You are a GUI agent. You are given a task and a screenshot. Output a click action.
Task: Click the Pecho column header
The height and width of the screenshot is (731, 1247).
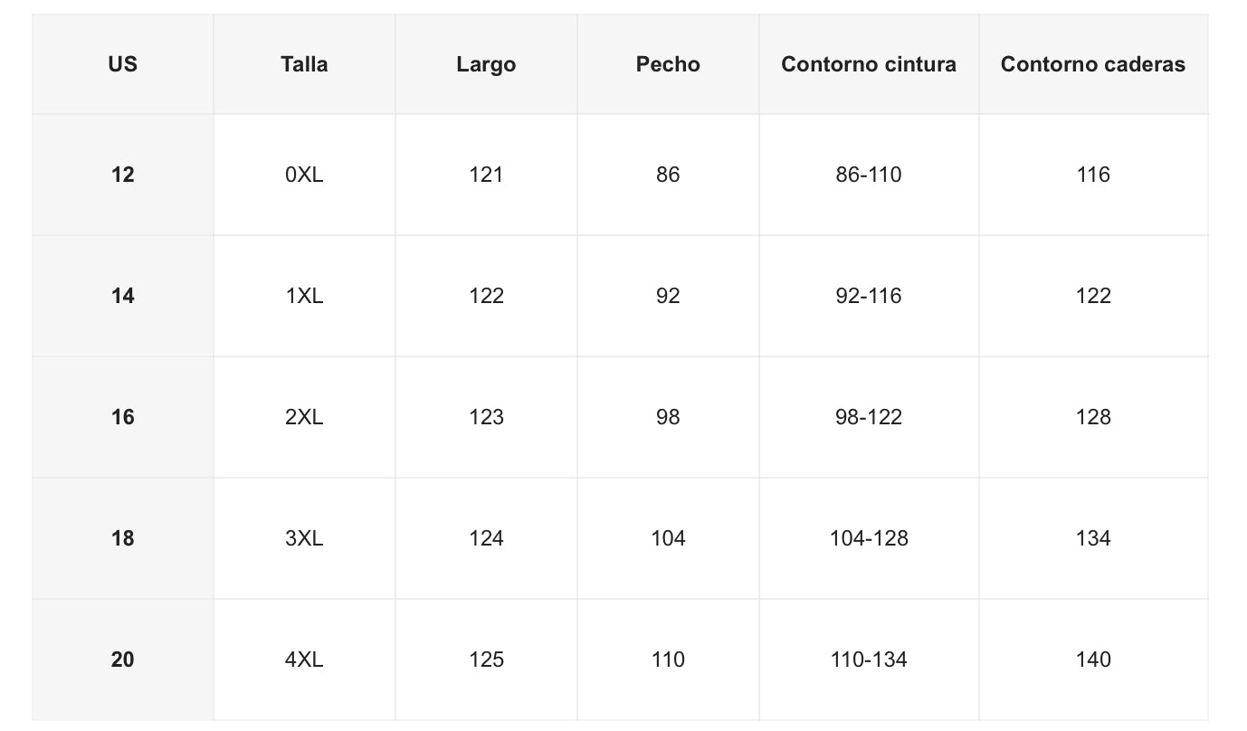668,64
